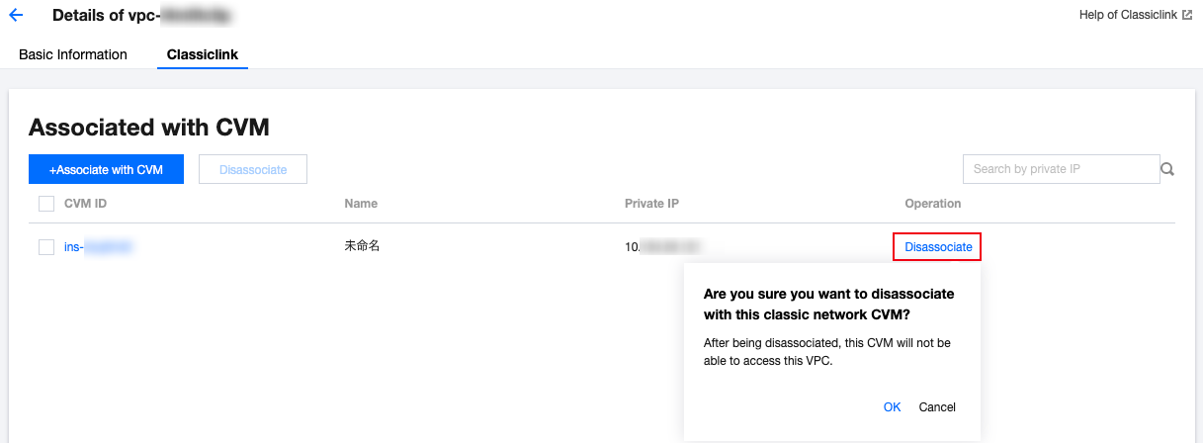Confirm disassociation by clicking OK
The image size is (1203, 443).
(x=892, y=407)
